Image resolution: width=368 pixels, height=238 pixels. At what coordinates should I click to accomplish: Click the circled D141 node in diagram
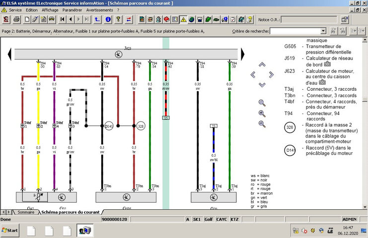109,126
